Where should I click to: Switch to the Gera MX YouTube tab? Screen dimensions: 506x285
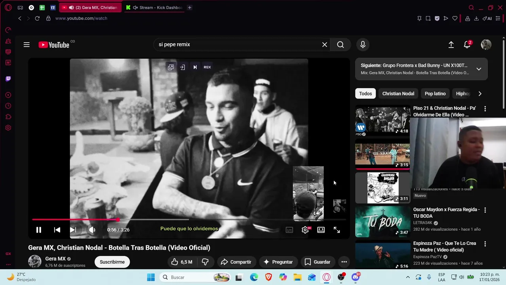point(90,8)
